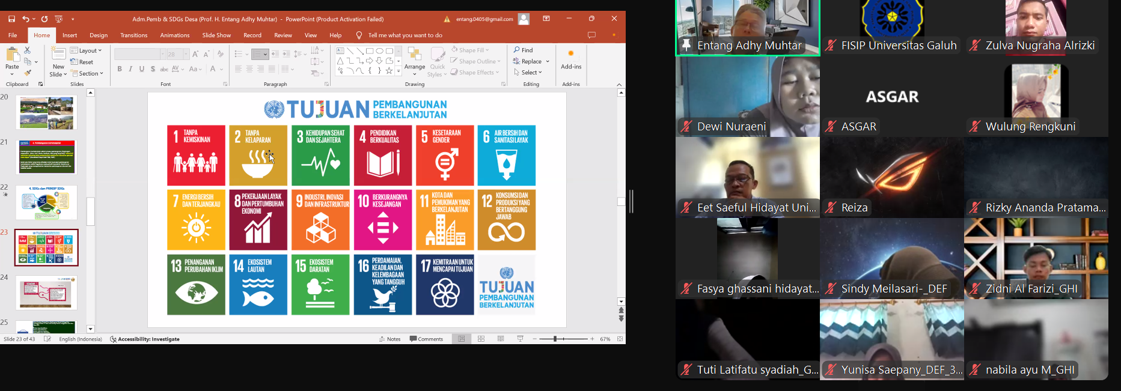
Task: Click the Cut scissors icon
Action: [27, 50]
